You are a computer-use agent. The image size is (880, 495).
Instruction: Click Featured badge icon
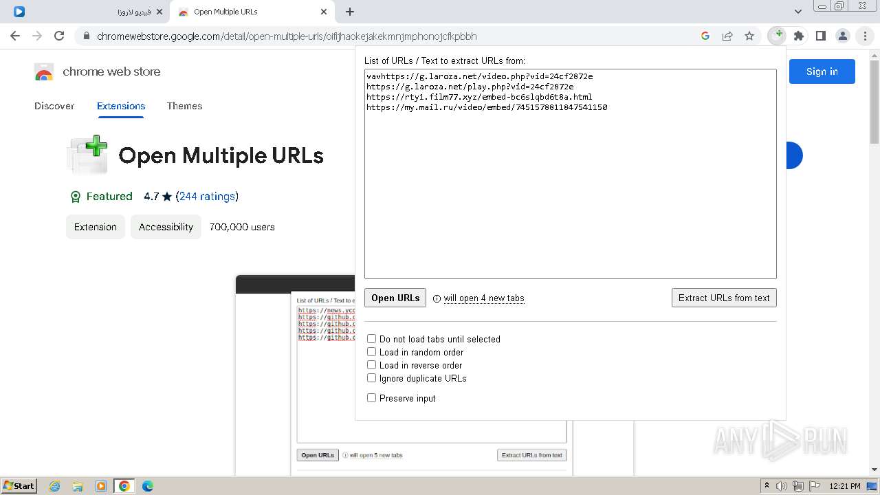pyautogui.click(x=76, y=197)
